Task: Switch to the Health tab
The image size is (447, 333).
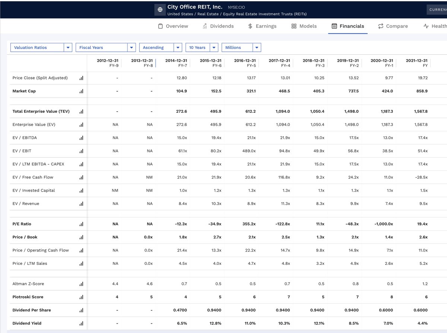Action: coord(435,26)
